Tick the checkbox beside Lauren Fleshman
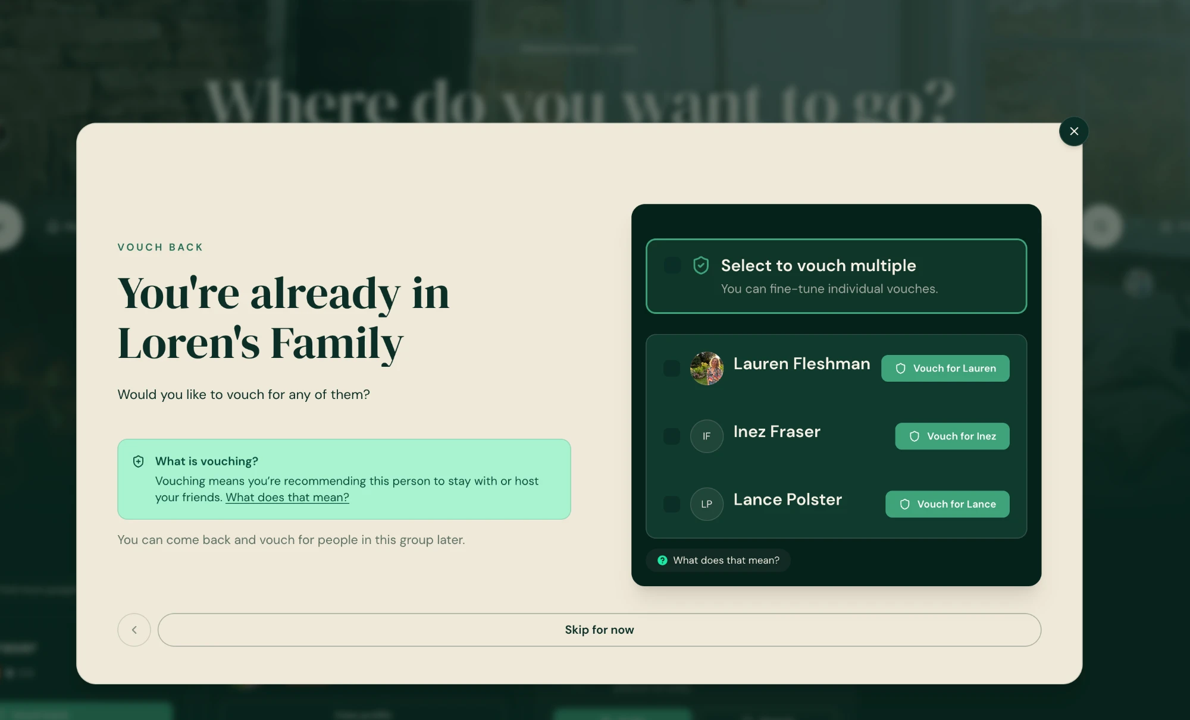Viewport: 1190px width, 720px height. 672,368
